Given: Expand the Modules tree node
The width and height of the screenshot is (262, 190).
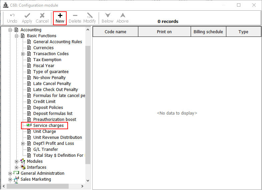Looking at the screenshot, I should pyautogui.click(x=17, y=161).
